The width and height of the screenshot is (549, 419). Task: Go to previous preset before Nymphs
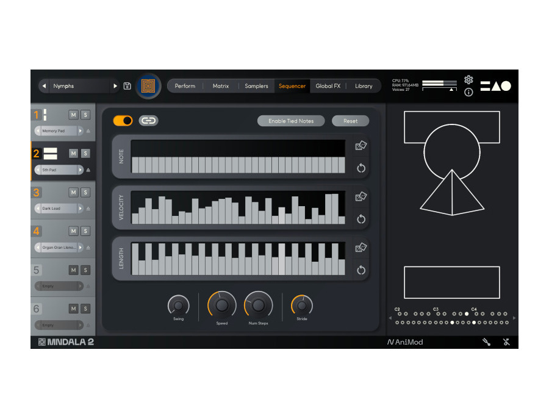point(44,86)
